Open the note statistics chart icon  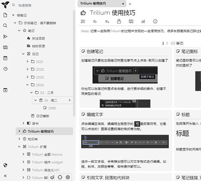pos(143,21)
